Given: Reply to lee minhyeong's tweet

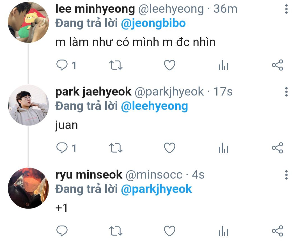Looking at the screenshot, I should [62, 65].
